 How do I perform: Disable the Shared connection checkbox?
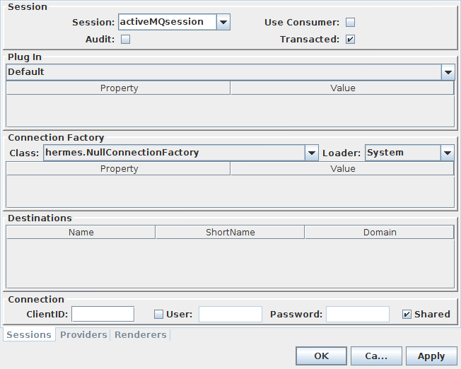click(407, 315)
